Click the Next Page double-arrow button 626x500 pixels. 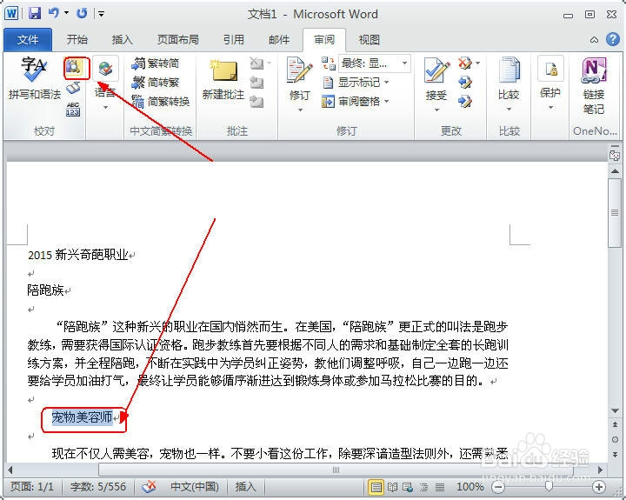615,454
